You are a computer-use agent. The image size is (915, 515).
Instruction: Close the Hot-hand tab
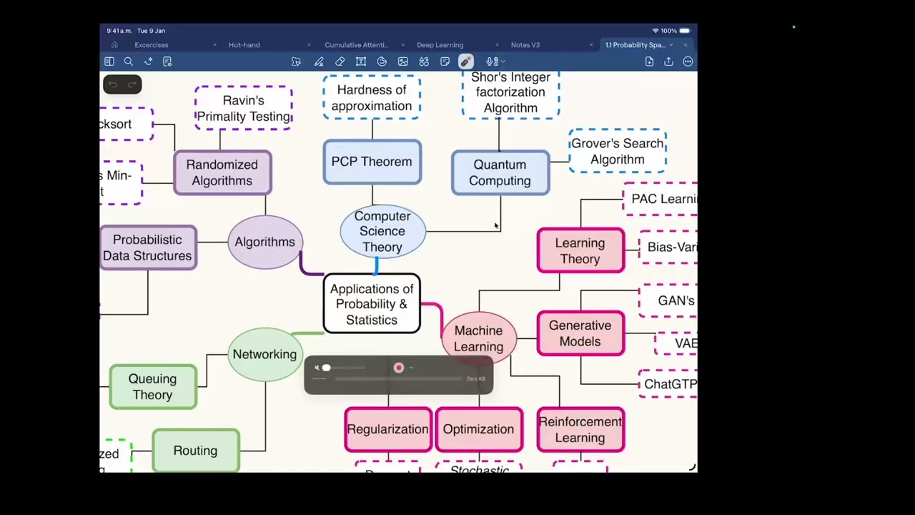(309, 45)
